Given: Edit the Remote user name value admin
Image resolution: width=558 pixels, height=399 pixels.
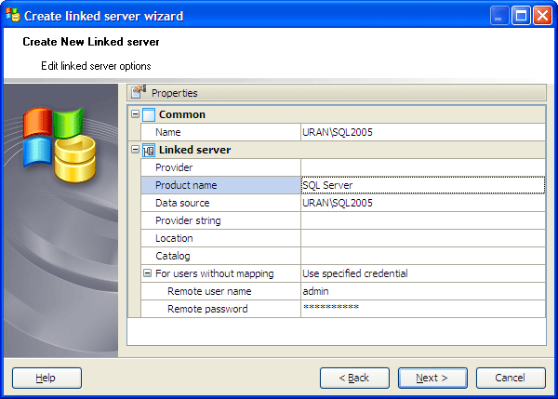Looking at the screenshot, I should tap(423, 291).
